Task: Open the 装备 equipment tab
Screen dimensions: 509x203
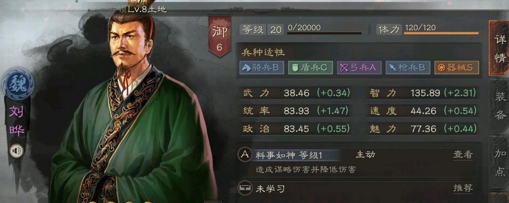Action: click(x=499, y=106)
